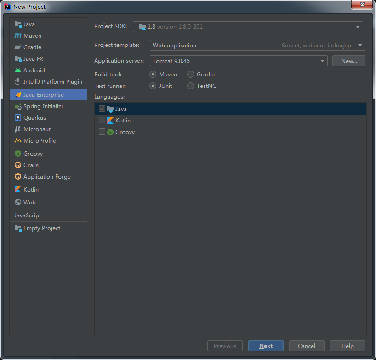Click the 'Application Forge' sidebar label
This screenshot has height=360, width=376.
pos(47,176)
